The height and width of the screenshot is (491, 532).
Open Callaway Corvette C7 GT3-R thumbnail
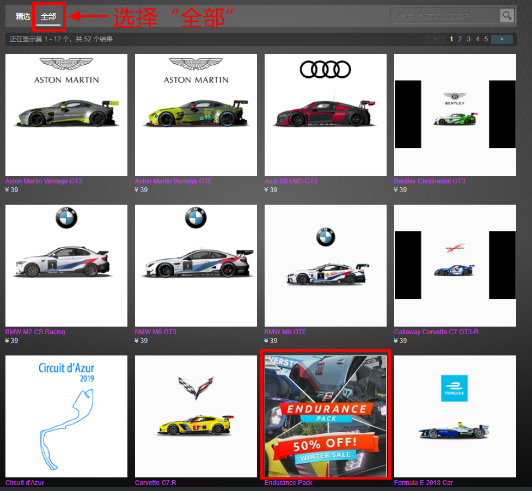[x=455, y=266]
